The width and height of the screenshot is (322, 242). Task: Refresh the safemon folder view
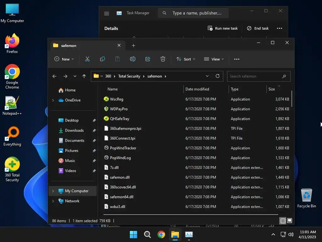218,76
